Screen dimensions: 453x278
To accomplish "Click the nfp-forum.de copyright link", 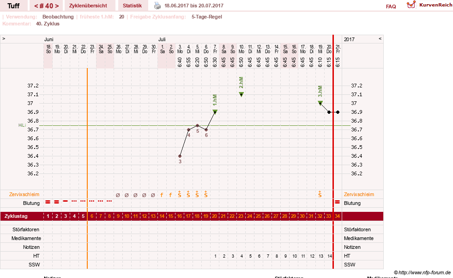I will (x=422, y=272).
